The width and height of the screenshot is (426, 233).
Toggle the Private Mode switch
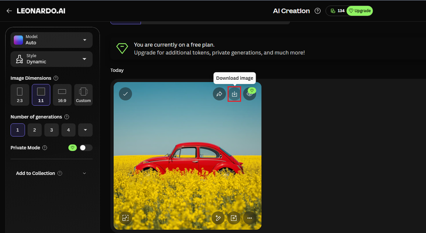click(x=86, y=147)
